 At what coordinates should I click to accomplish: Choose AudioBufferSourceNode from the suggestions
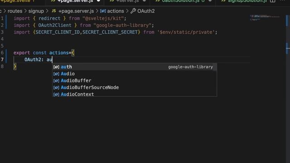pos(135,87)
